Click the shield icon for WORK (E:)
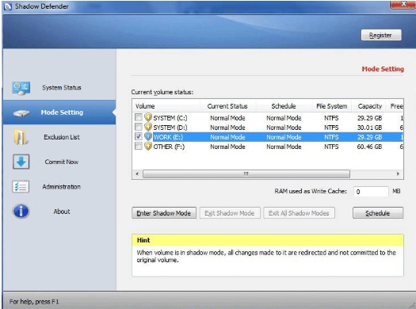Viewport: 416px width, 309px height. click(148, 136)
